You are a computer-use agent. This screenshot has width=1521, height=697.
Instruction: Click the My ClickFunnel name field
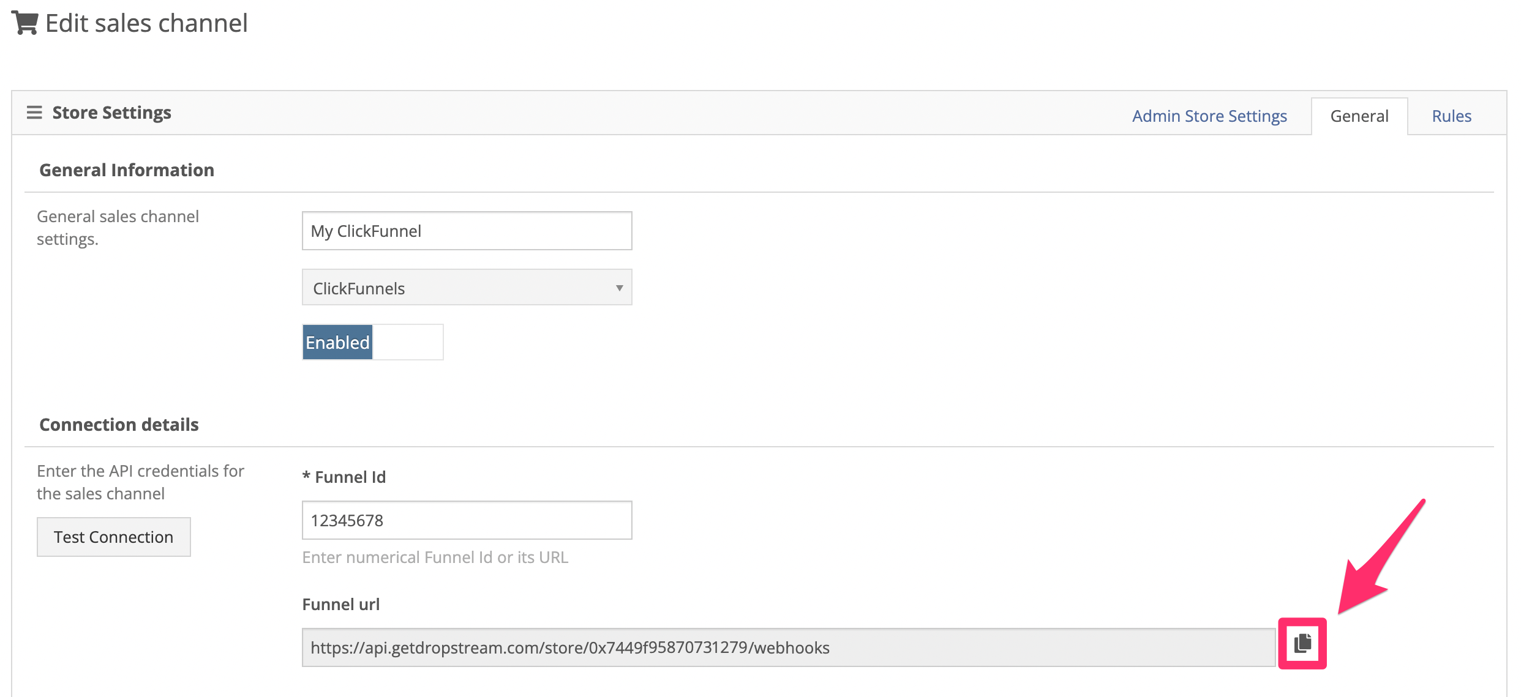(466, 231)
